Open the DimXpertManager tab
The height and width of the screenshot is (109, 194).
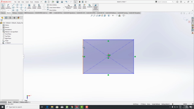(14, 18)
